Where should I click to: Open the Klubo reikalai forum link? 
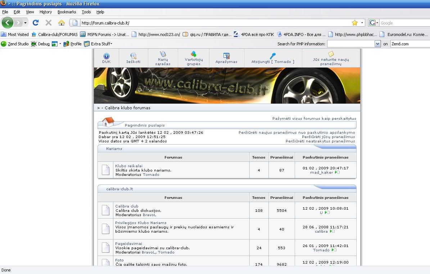129,166
